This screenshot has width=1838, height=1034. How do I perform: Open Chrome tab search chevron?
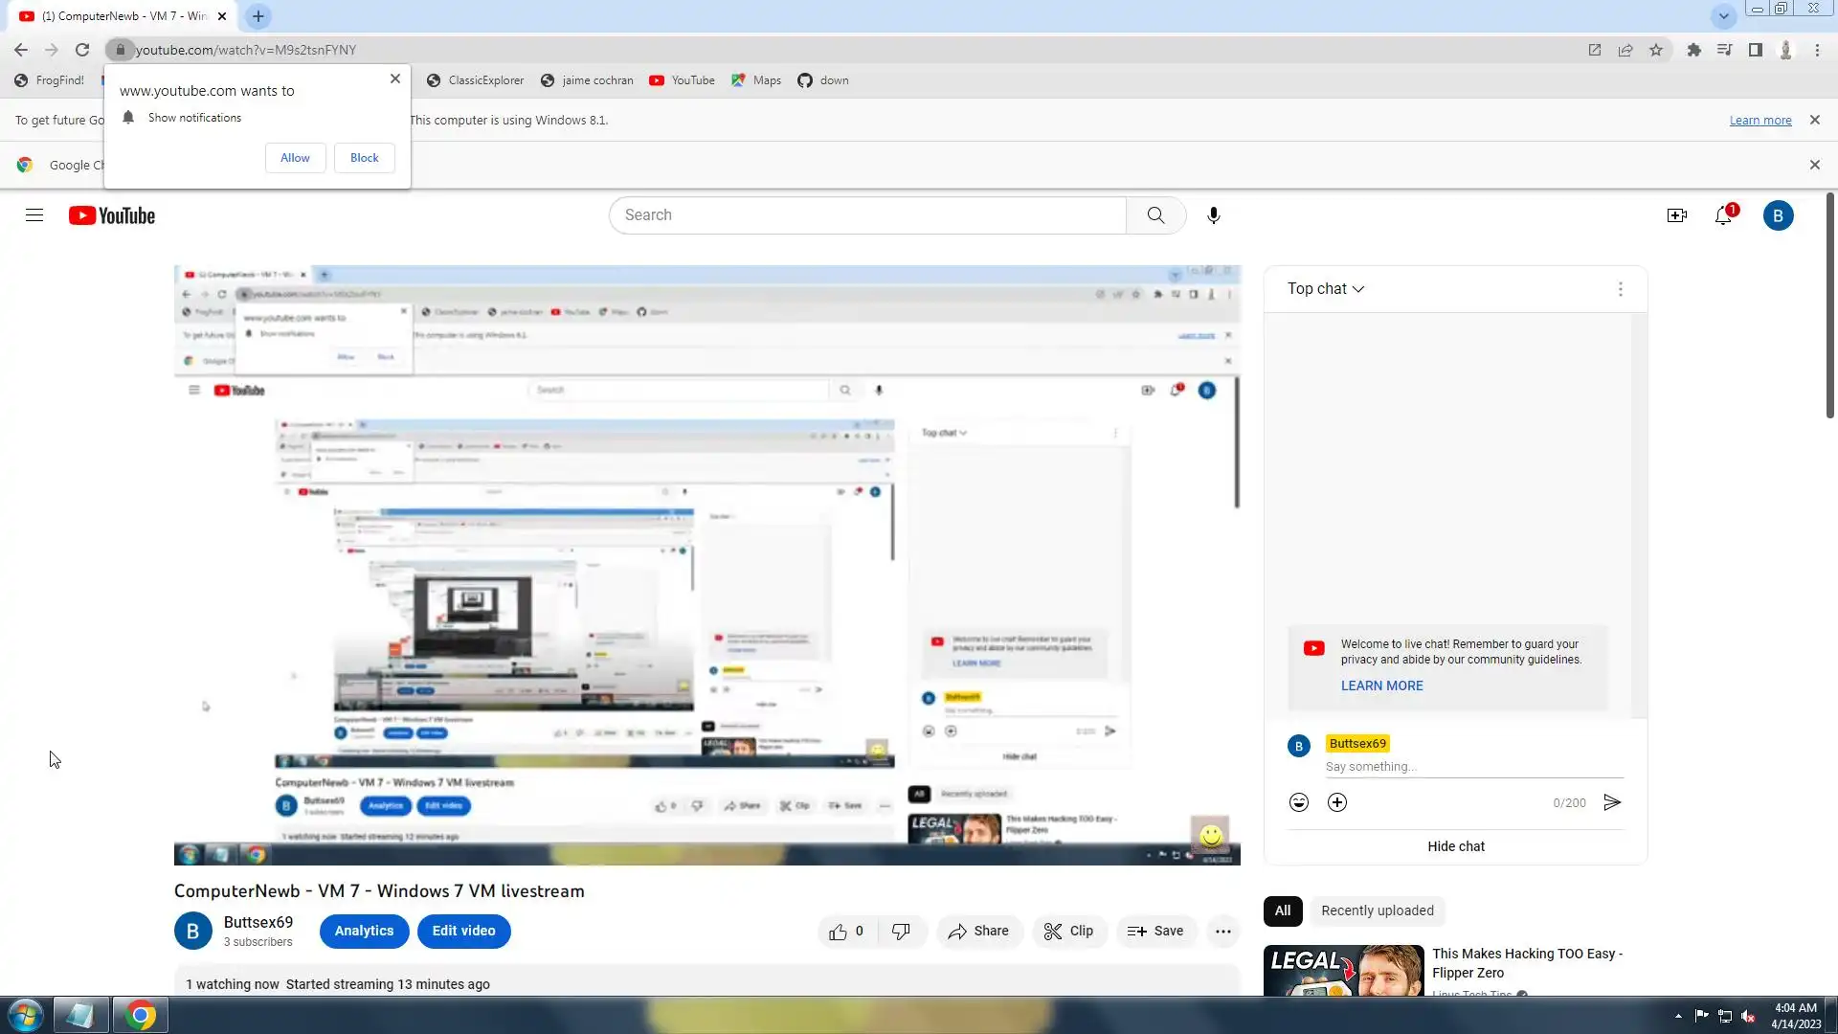(1723, 16)
